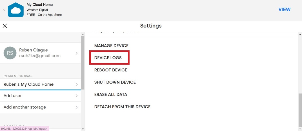The height and width of the screenshot is (131, 302).
Task: Select Ruben's My Cloud Home storage
Action: coord(28,84)
